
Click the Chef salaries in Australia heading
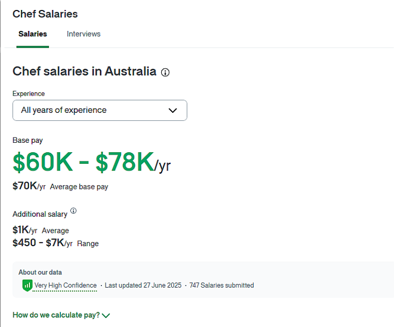pyautogui.click(x=85, y=71)
